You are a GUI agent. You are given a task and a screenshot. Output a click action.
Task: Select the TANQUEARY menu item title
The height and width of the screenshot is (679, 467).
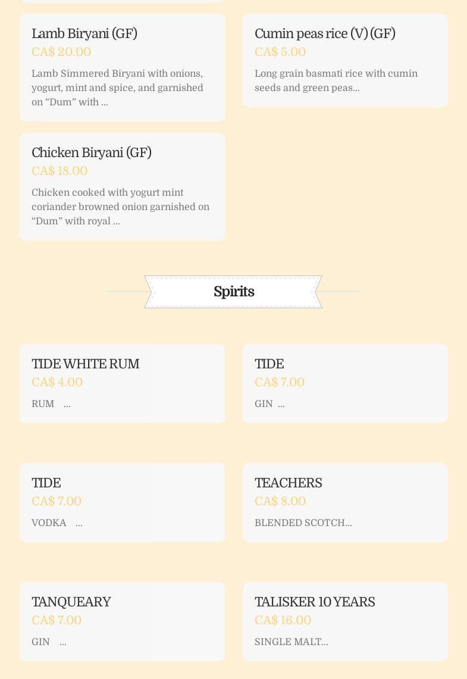[71, 602]
